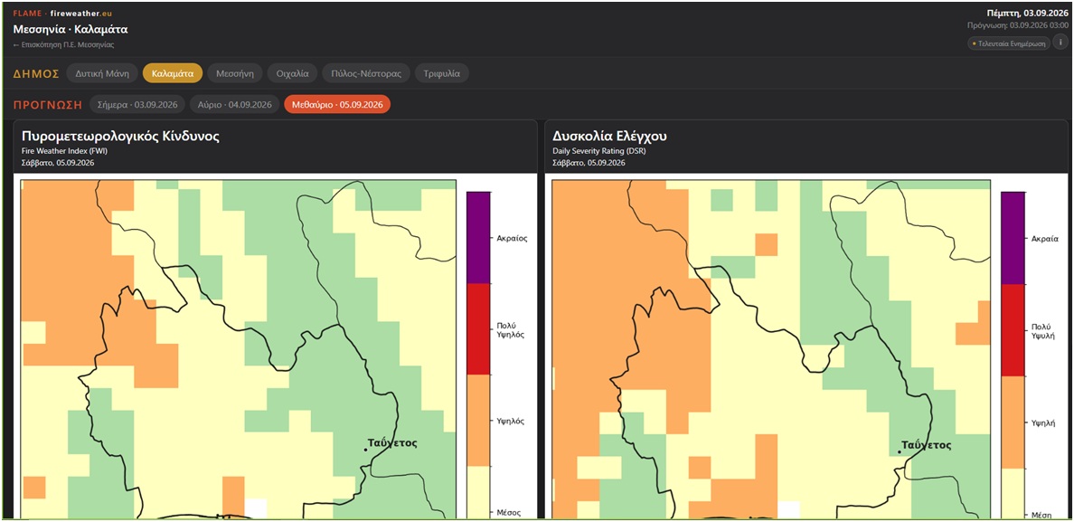1074x522 pixels.
Task: Click the orange Υψηλός swatch in FWI legend
Action: [478, 421]
